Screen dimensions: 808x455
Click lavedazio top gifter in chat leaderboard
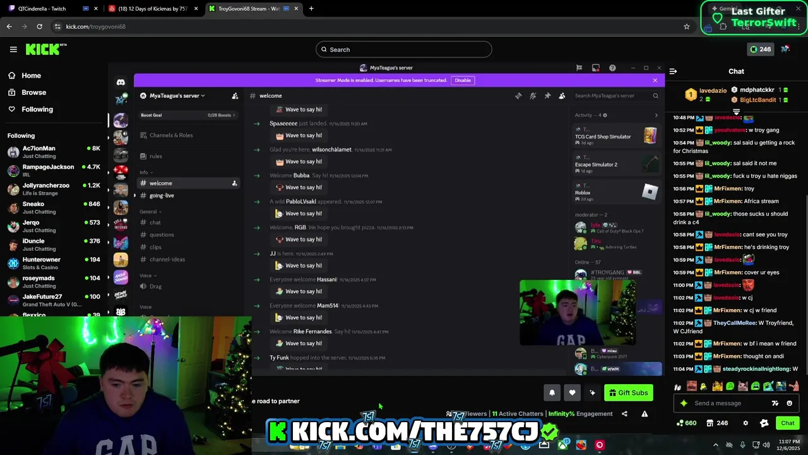click(713, 91)
